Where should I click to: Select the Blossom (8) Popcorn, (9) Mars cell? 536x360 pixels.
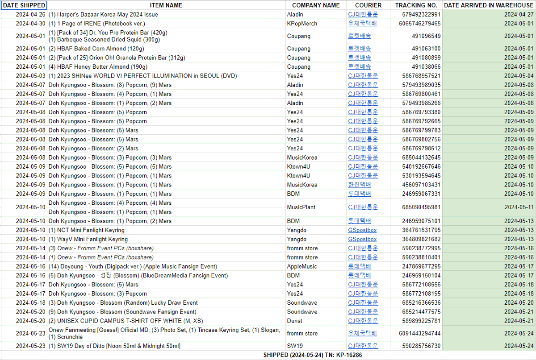pos(166,85)
